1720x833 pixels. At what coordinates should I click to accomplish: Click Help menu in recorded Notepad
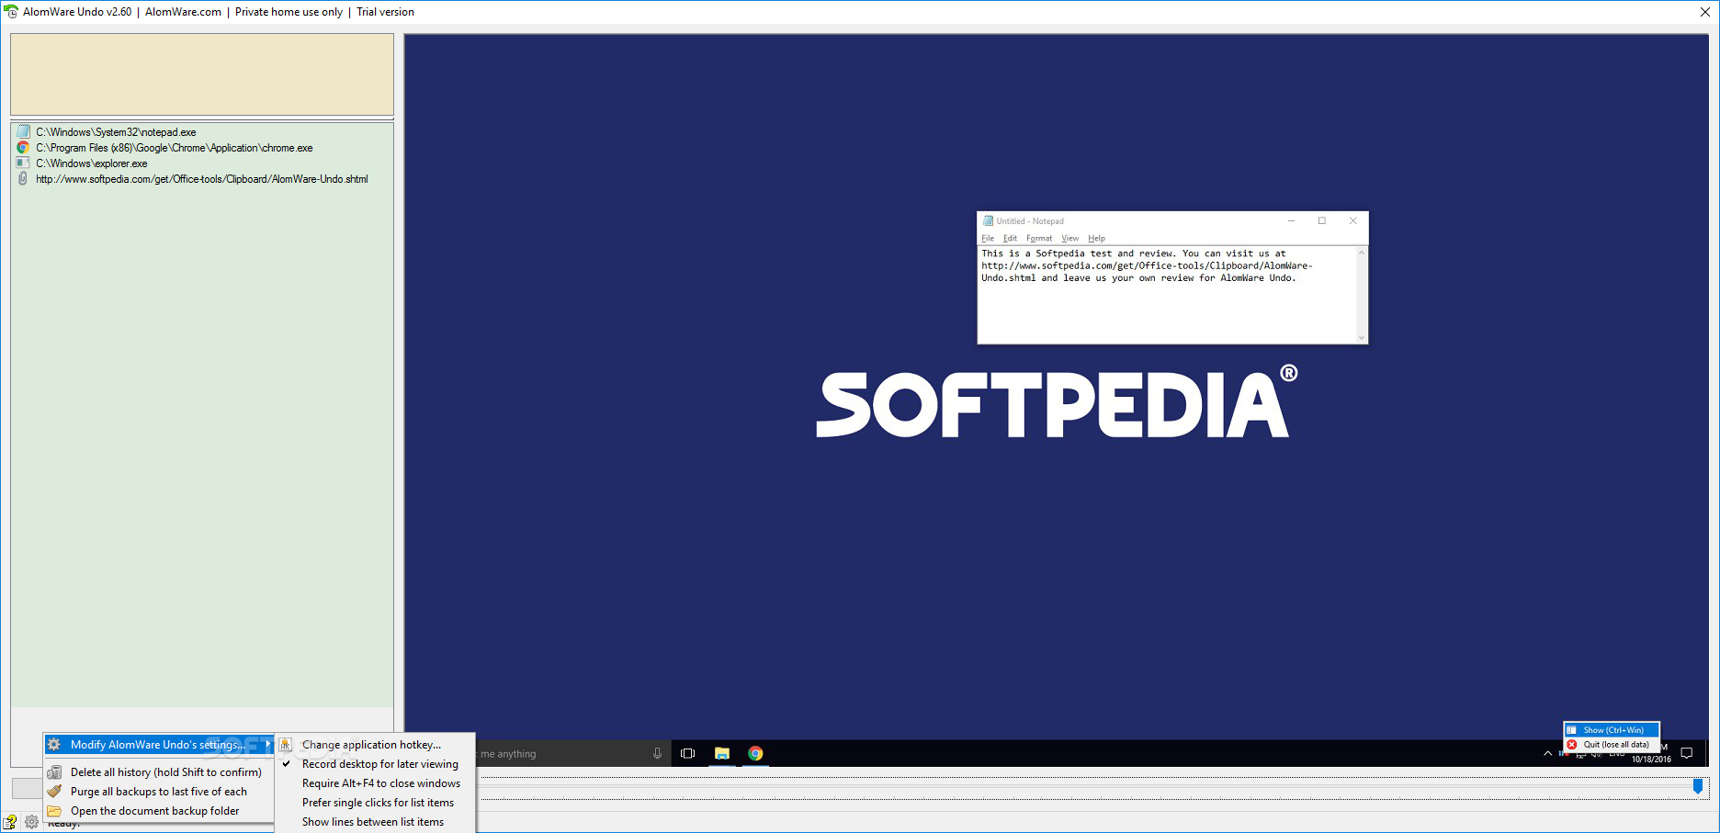pos(1097,238)
